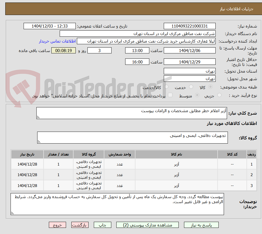This screenshot has width=262, height=234.
Task: Click the goods group cell in row 3
Action: 89,186
